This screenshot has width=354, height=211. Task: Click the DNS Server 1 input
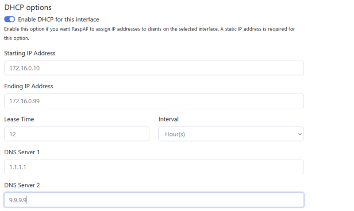(x=154, y=167)
